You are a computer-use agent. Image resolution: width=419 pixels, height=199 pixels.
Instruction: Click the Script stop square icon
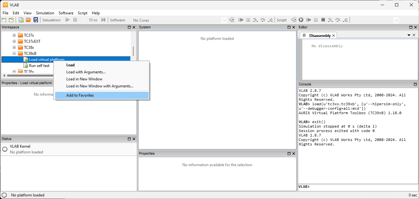tap(323, 20)
